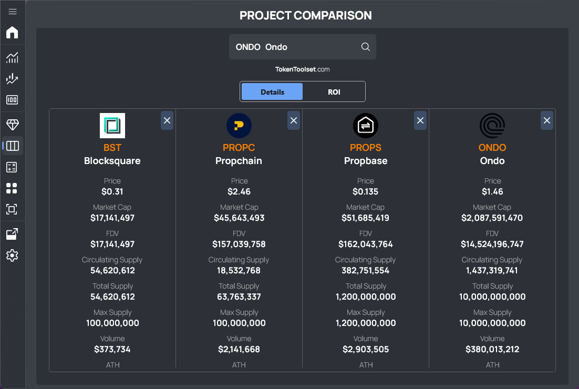579x389 pixels.
Task: Select volume $2,141,668
Action: point(239,349)
